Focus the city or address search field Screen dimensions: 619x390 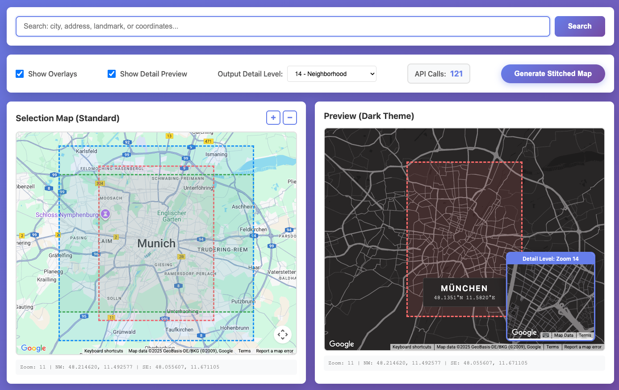click(x=283, y=26)
